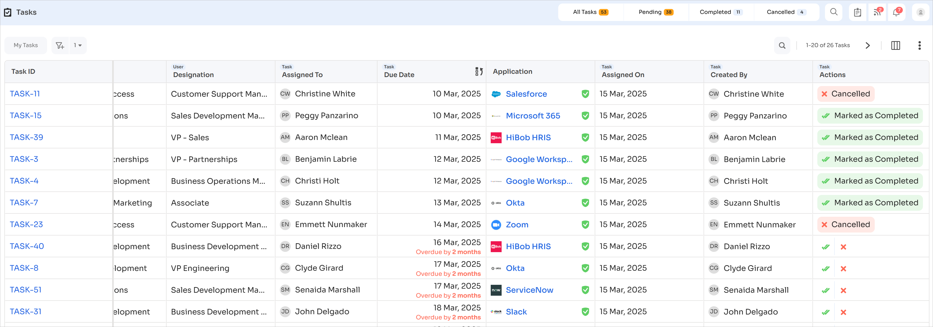Screen dimensions: 933x327
Task: Open the feed icon with badge 2
Action: [877, 12]
